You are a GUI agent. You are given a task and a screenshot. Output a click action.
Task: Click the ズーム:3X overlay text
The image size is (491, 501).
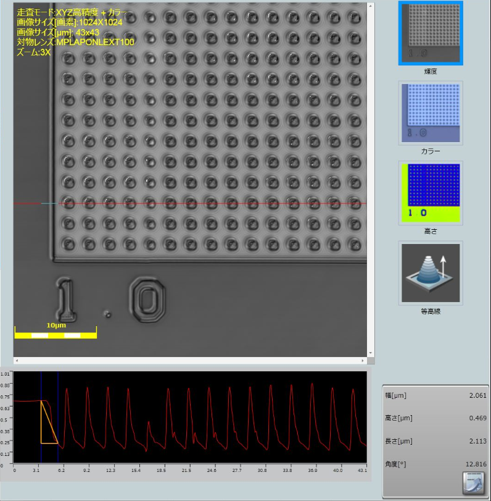tap(33, 53)
